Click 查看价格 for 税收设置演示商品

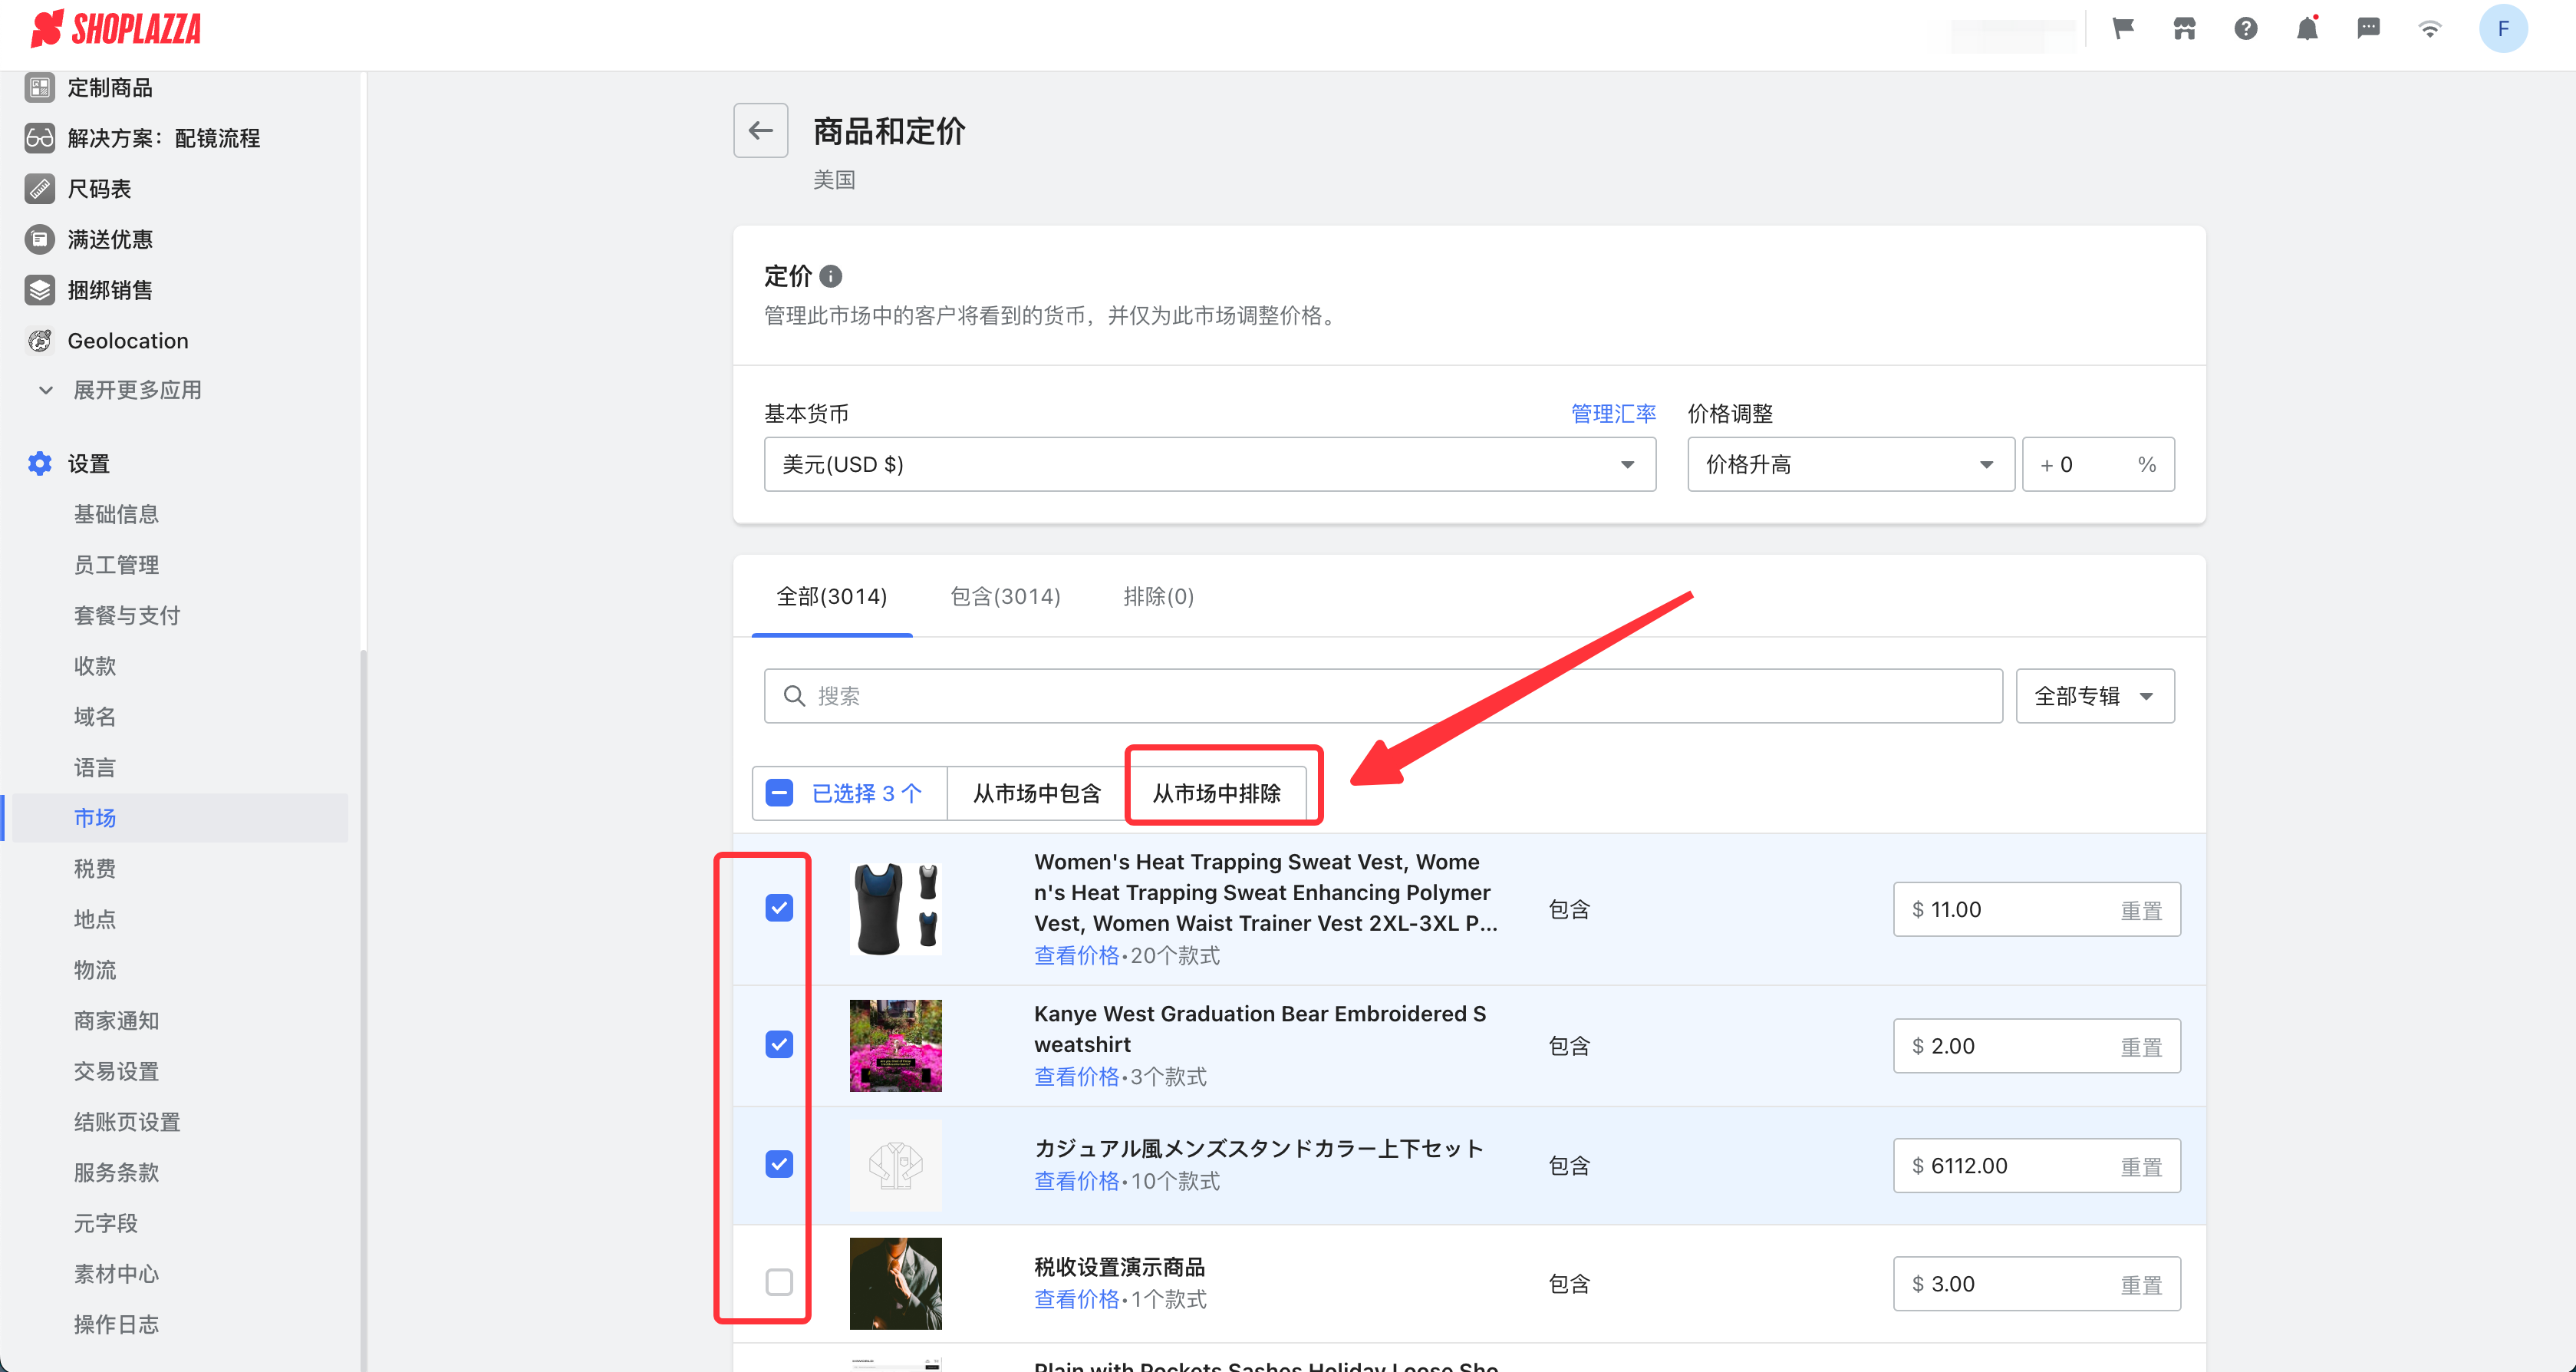pyautogui.click(x=1076, y=1299)
